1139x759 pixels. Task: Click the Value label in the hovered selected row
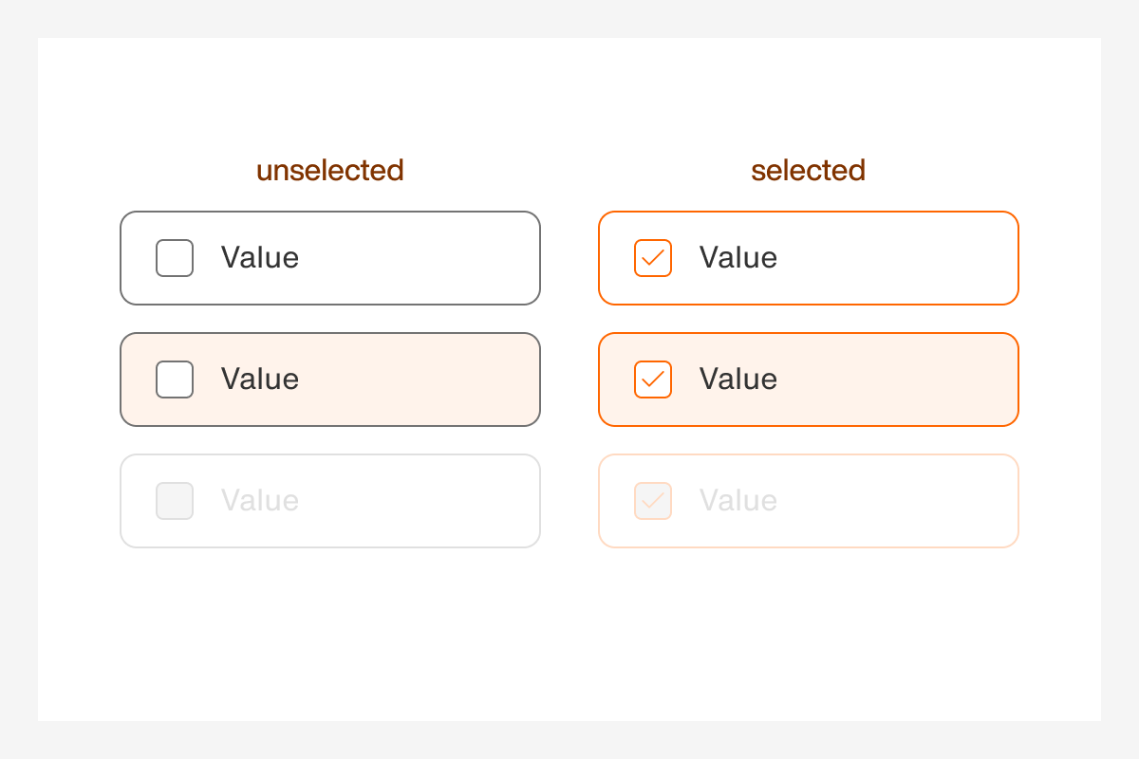pos(738,379)
